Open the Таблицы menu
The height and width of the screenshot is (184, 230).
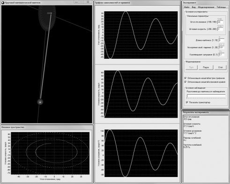[221, 7]
